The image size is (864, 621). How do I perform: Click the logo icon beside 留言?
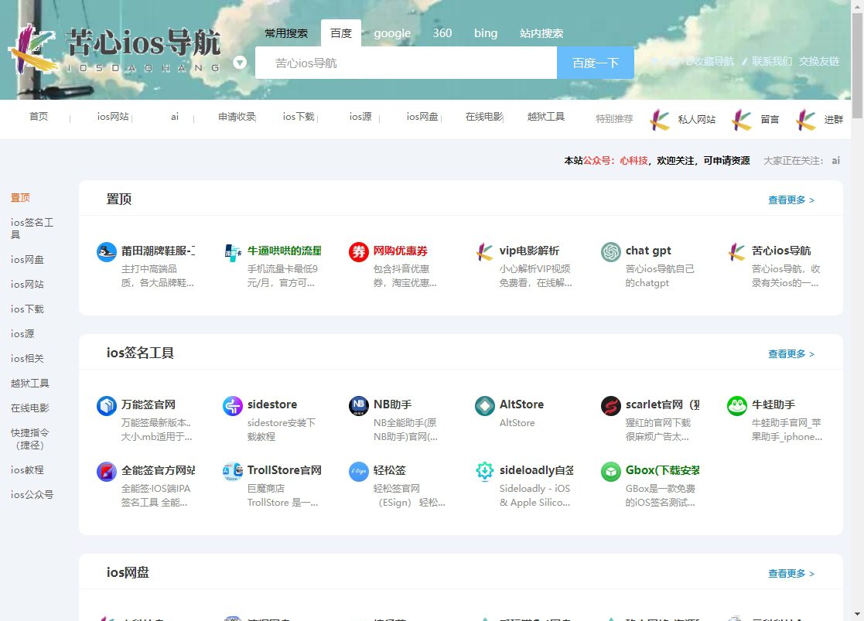pyautogui.click(x=742, y=120)
